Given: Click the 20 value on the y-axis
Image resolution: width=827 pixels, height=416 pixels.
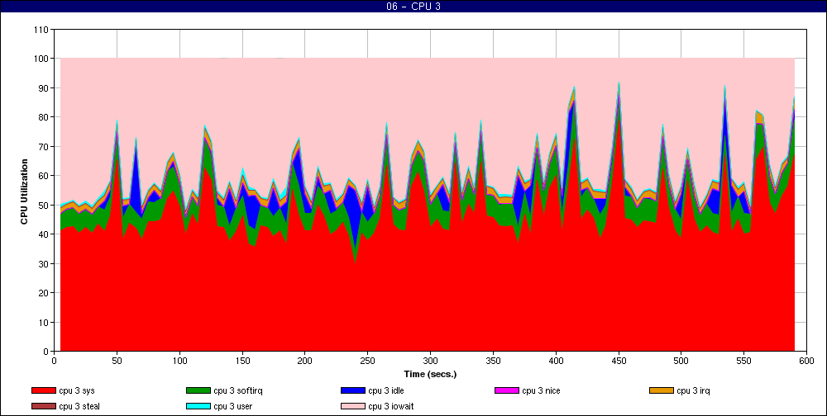Looking at the screenshot, I should point(45,293).
